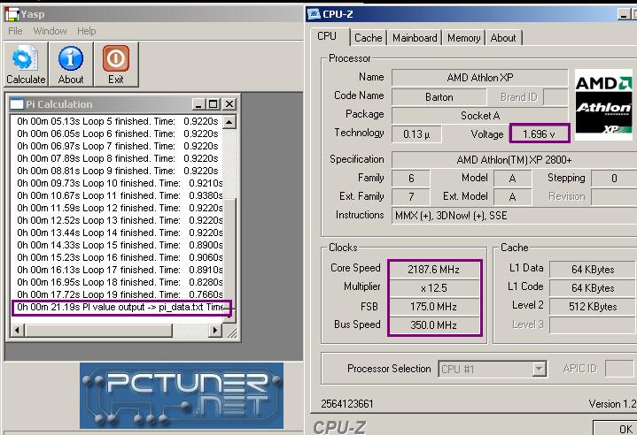637x435 pixels.
Task: Minimize the CPU-Z window
Action: coord(624,14)
